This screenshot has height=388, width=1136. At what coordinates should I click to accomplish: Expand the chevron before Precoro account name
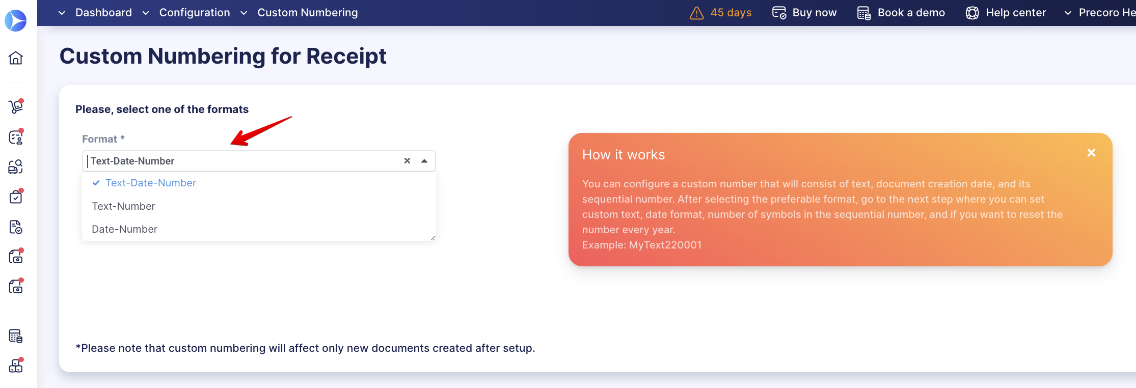(x=1068, y=13)
